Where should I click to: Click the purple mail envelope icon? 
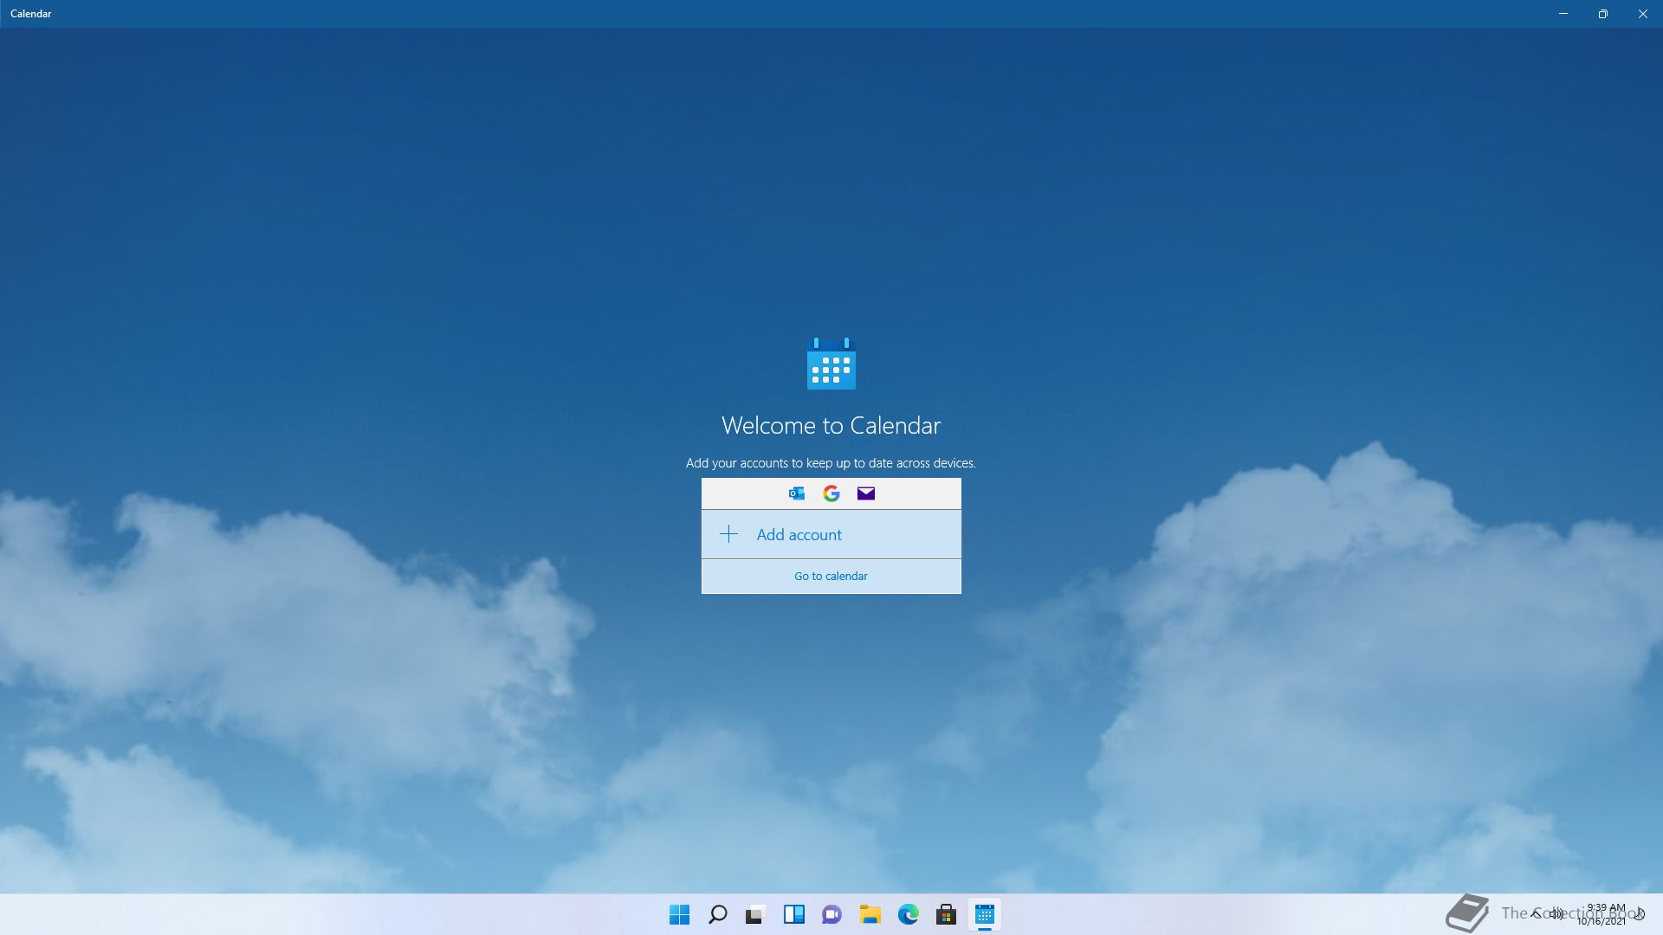(x=866, y=493)
